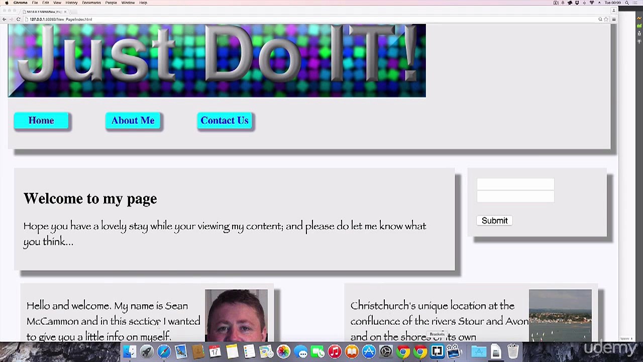Image resolution: width=643 pixels, height=362 pixels.
Task: Open Trash in the dock
Action: coord(512,351)
